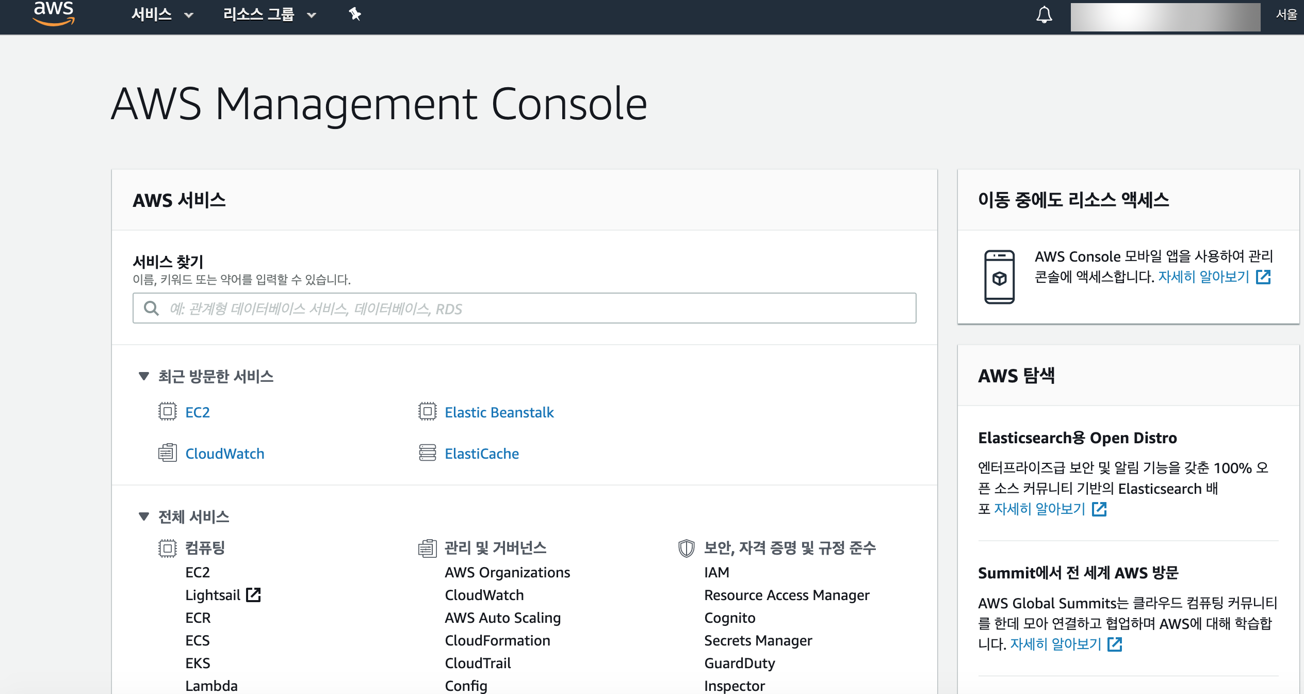This screenshot has width=1304, height=694.
Task: Click the ElastiCache database icon
Action: [427, 453]
